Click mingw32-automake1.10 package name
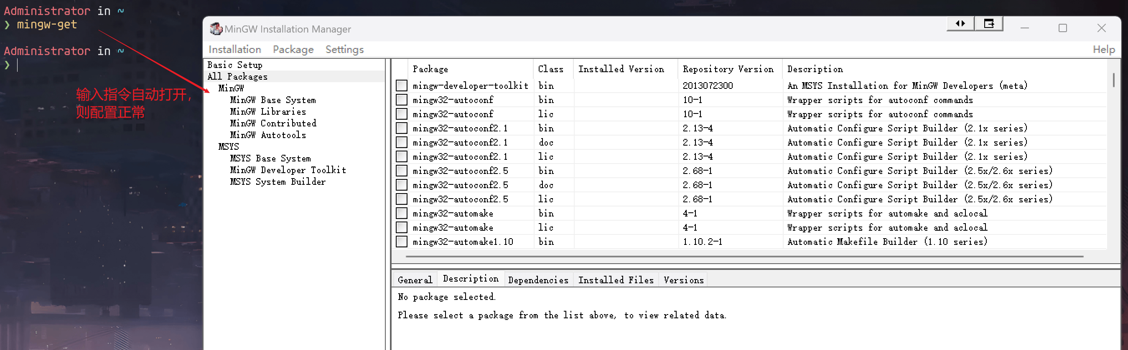This screenshot has height=350, width=1128. click(x=463, y=242)
